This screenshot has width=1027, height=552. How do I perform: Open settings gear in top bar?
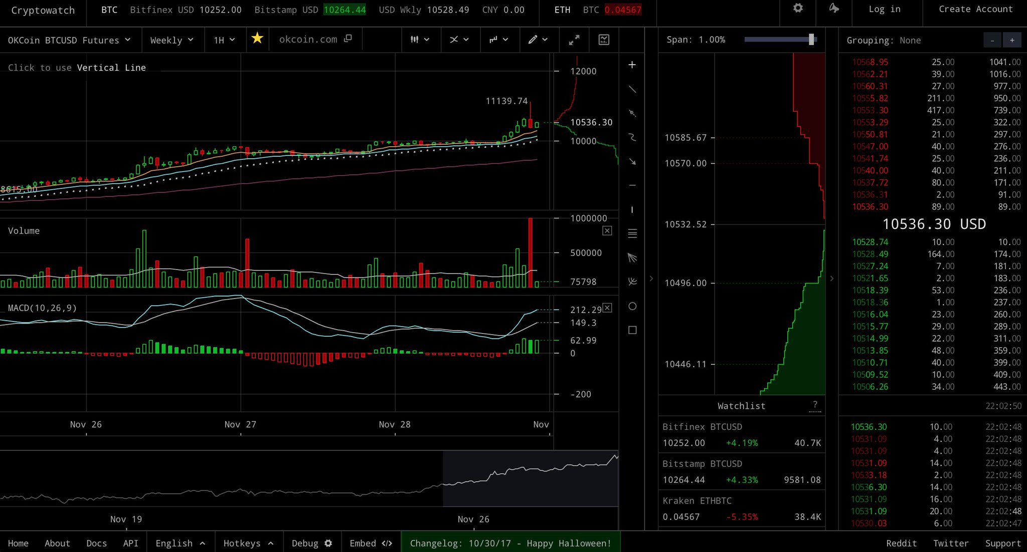[x=798, y=9]
